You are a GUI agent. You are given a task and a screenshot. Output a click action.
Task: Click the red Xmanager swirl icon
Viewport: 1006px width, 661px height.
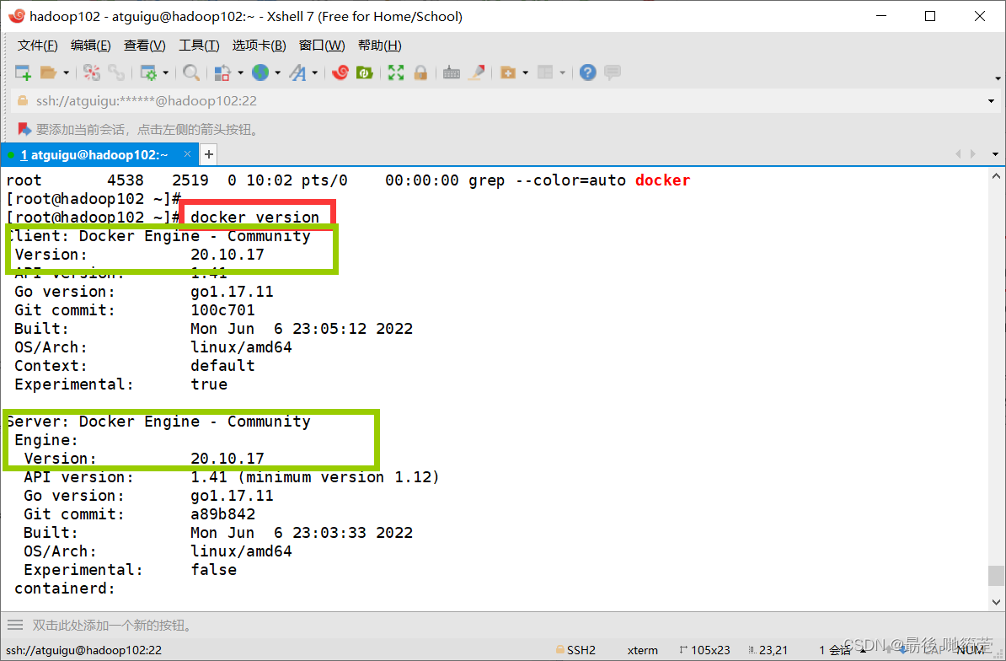pos(340,73)
